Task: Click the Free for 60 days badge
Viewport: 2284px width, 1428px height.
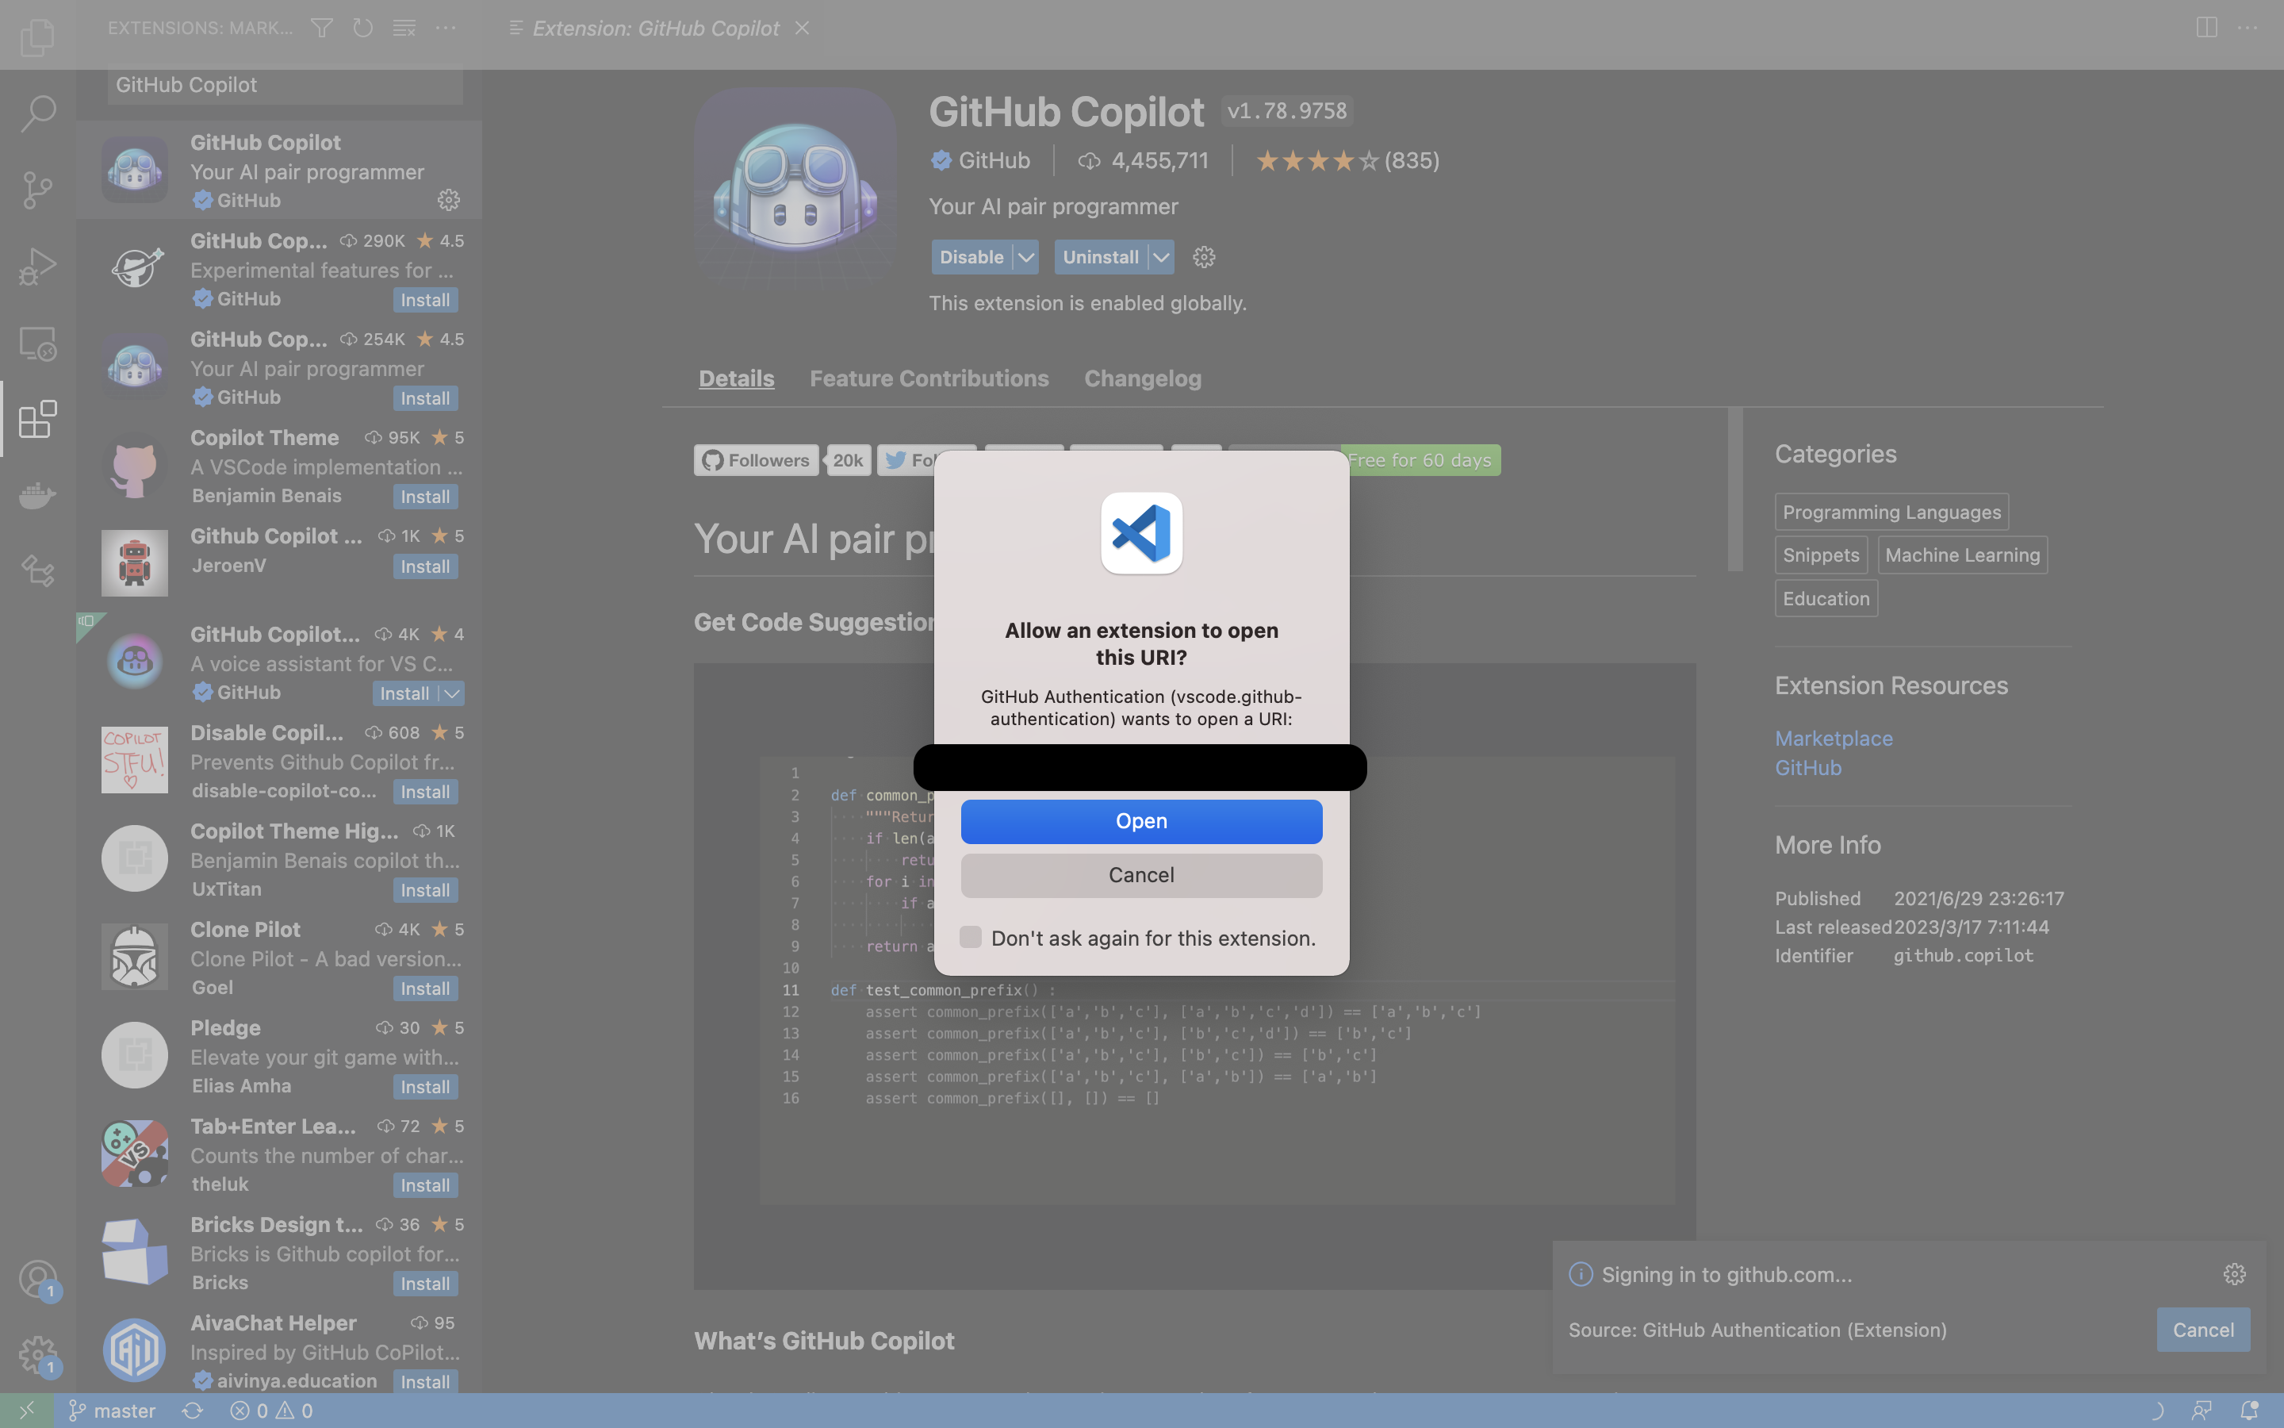Action: click(x=1420, y=460)
